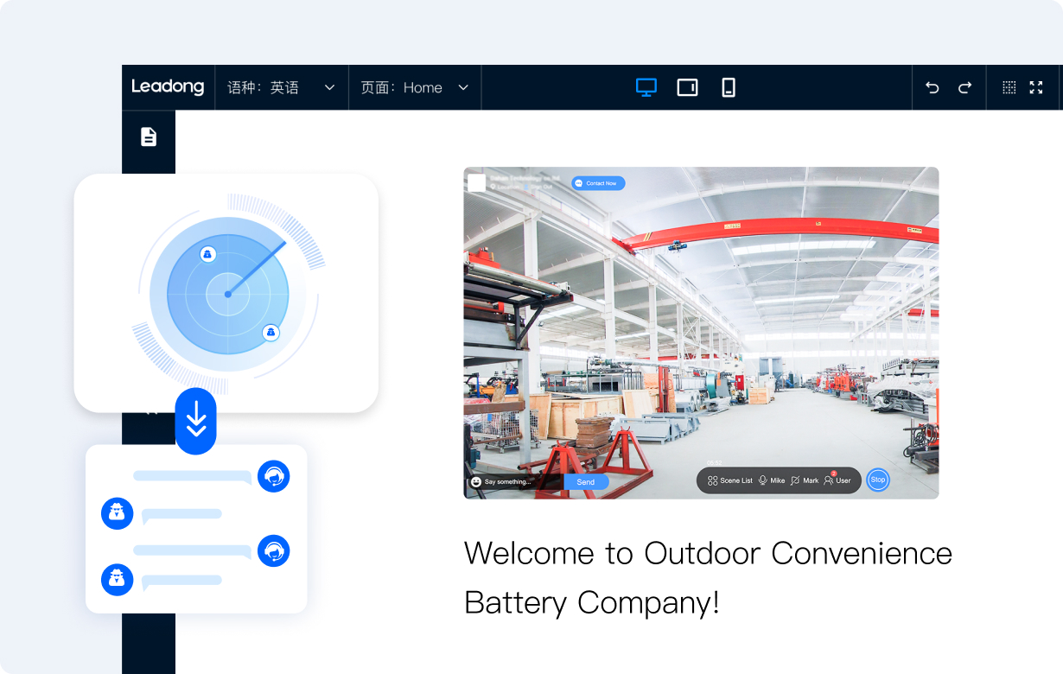The image size is (1063, 674).
Task: Open the 语种 language dropdown
Action: tap(281, 87)
